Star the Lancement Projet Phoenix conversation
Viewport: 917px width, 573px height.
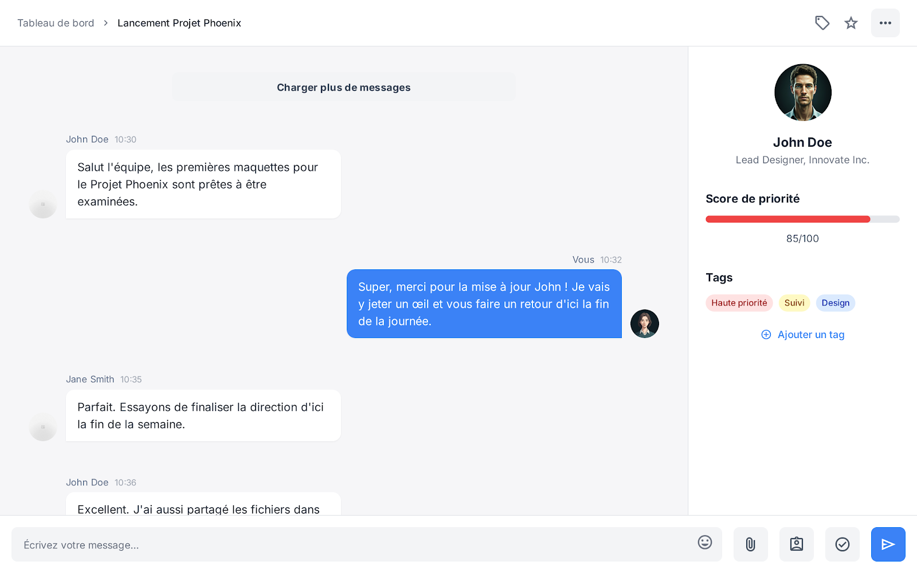(x=851, y=23)
